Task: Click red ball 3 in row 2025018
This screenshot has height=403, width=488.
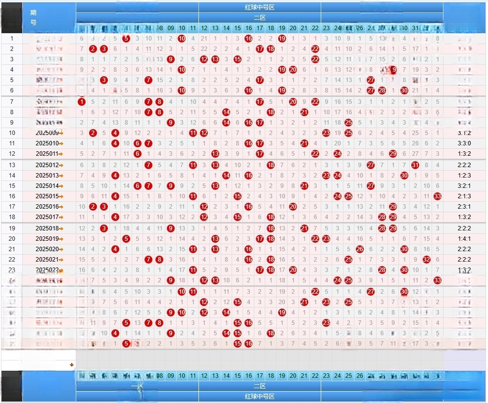Action: coord(104,228)
